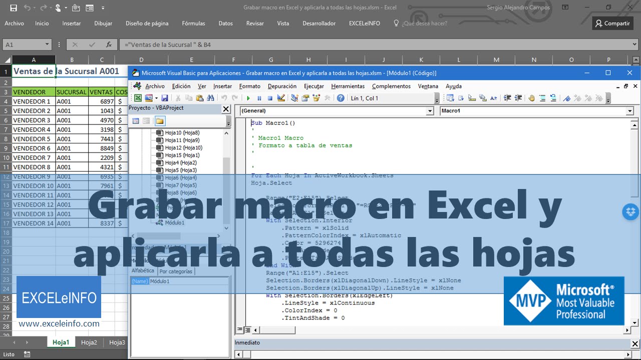Open Depuración menu in VBA editor
This screenshot has height=360, width=641.
282,86
